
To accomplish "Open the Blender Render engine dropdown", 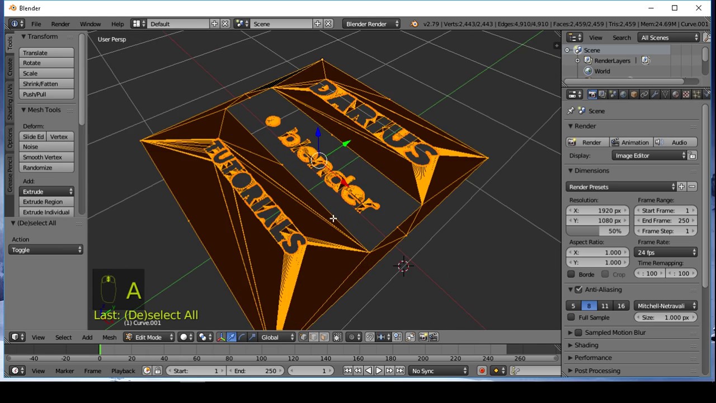I will point(372,24).
